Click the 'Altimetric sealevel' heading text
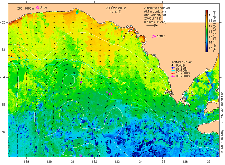Viewport: 225px width, 165px height. (x=157, y=8)
